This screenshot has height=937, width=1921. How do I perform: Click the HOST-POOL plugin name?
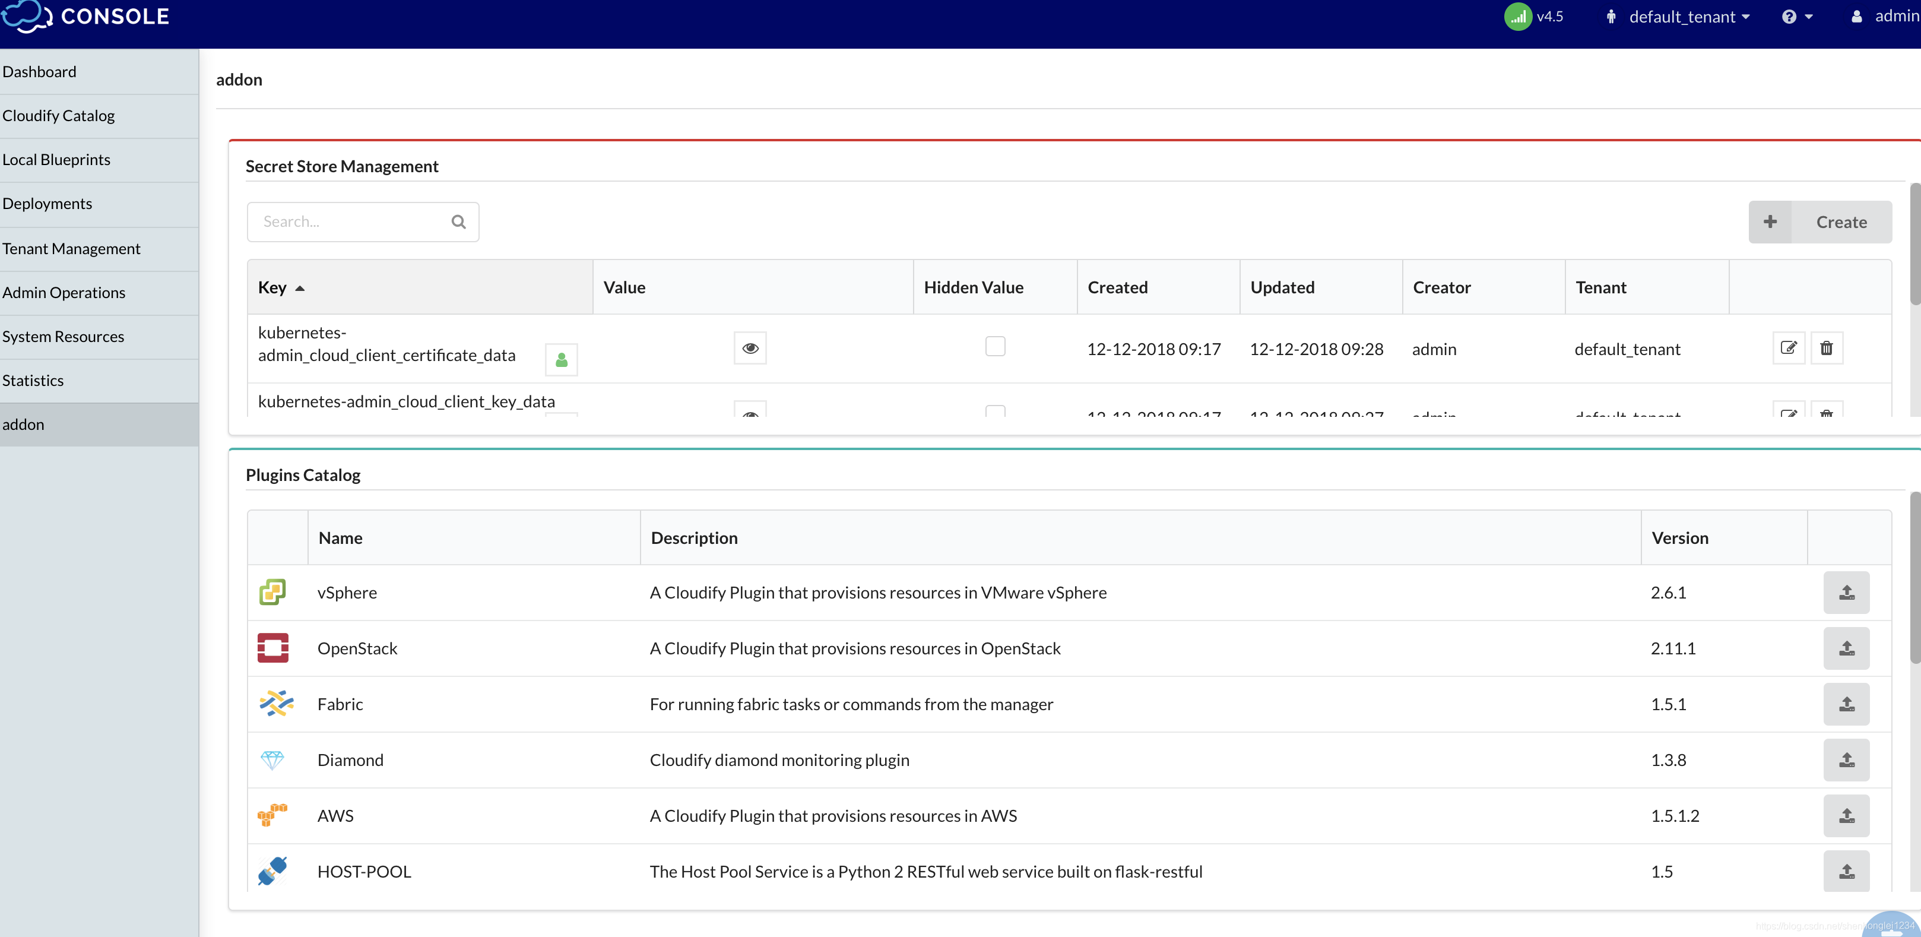[x=364, y=871]
